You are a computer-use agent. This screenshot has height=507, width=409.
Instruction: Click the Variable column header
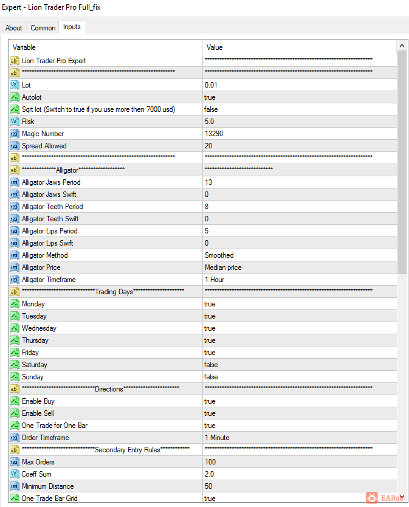[x=106, y=47]
